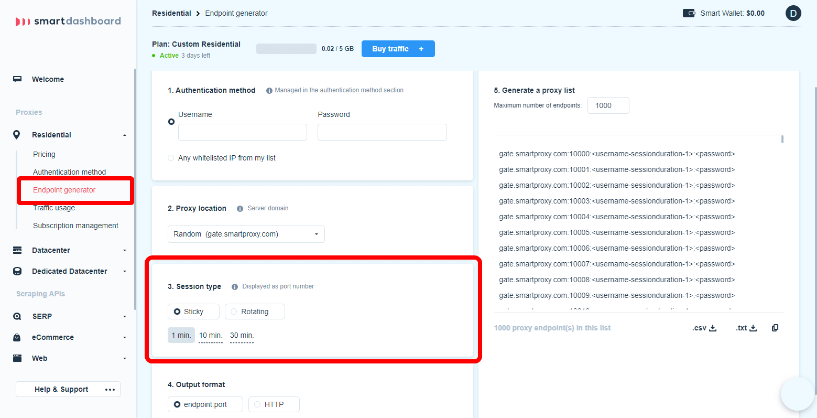The width and height of the screenshot is (817, 418).
Task: Open the proxy location dropdown
Action: (x=246, y=234)
